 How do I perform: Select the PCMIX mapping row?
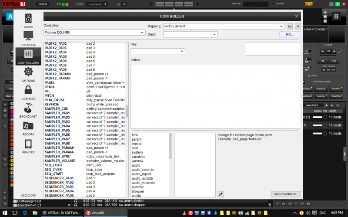(x=85, y=87)
